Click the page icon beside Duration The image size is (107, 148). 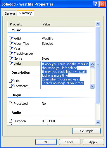point(11,121)
